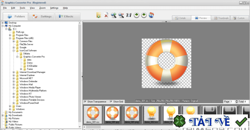Click the folder tree scroll up arrow
The image size is (250, 130).
pos(80,23)
